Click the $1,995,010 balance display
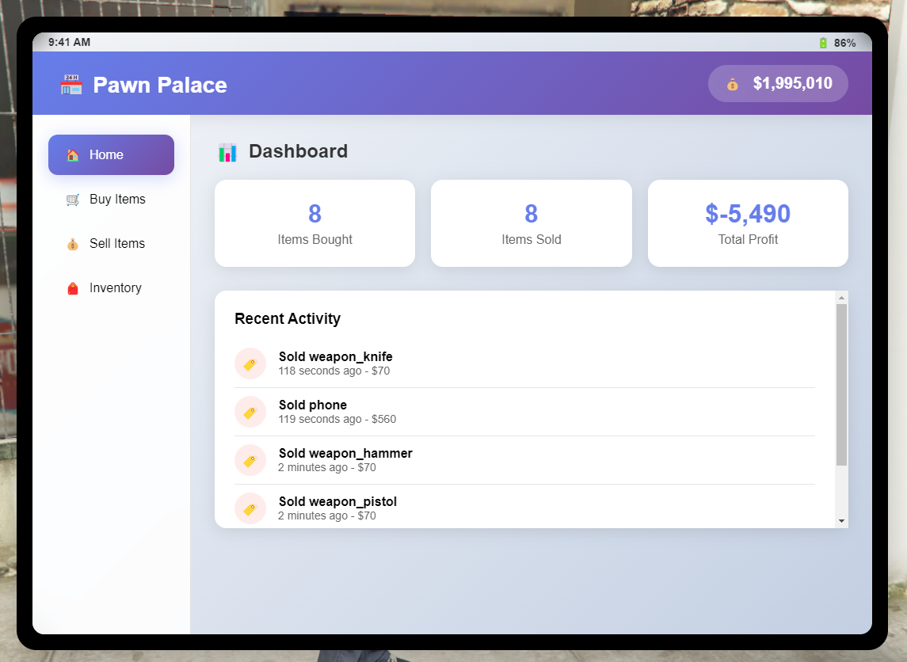907x662 pixels. (778, 83)
